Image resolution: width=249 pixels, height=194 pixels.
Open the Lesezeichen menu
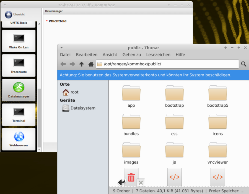tap(158, 55)
